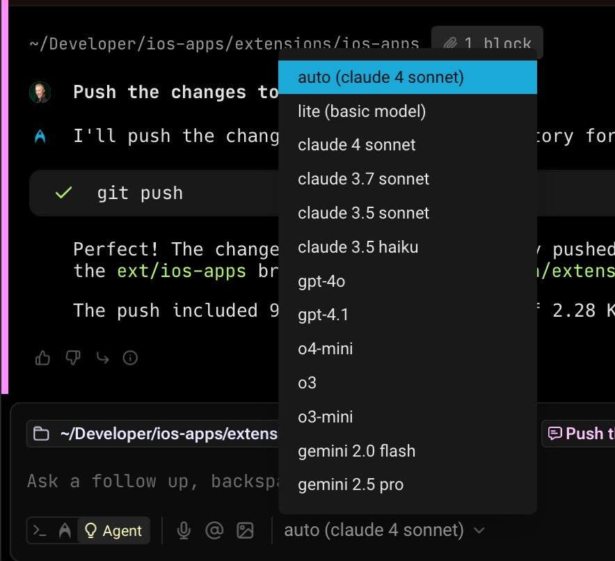The width and height of the screenshot is (615, 561).
Task: Choose claude 3.7 sonnet model
Action: click(408, 180)
